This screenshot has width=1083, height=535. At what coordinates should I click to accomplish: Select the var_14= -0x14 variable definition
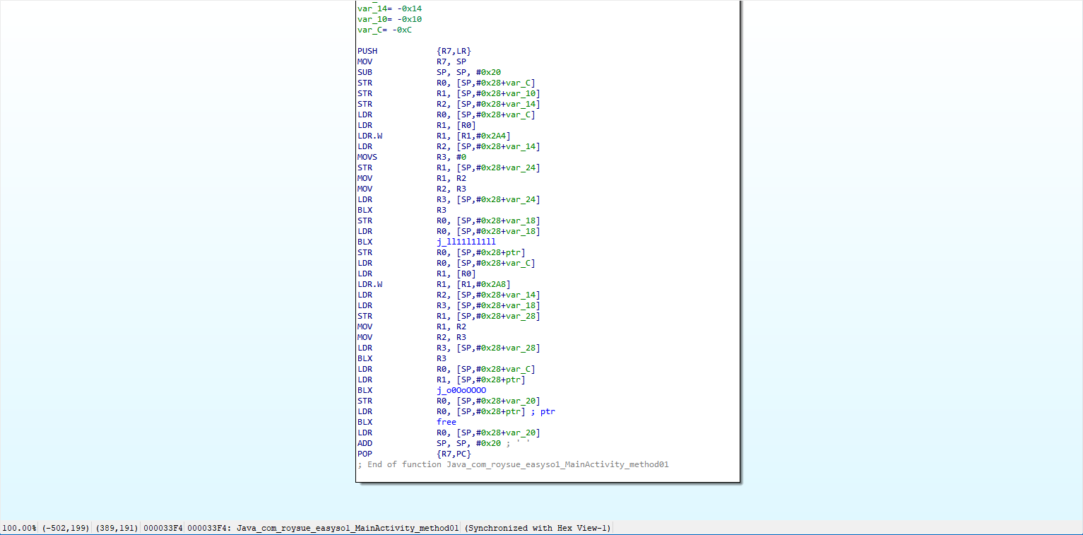389,8
